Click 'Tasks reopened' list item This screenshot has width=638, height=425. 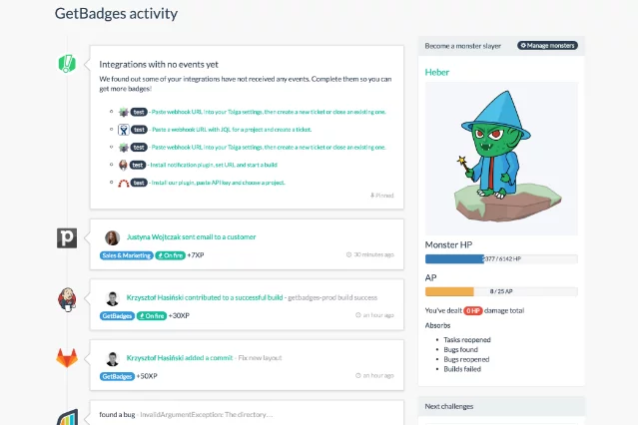(467, 339)
